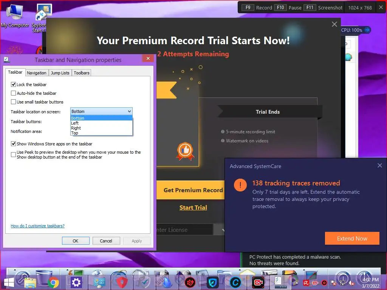Open the red screen recorder taskbar icon
Image resolution: width=387 pixels, height=290 pixels.
259,282
